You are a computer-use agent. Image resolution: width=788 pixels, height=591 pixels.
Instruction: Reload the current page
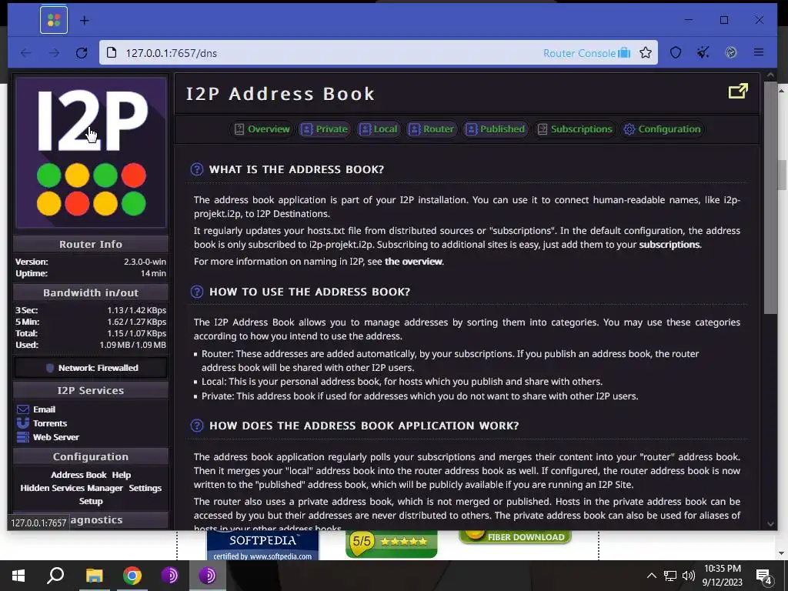[x=82, y=53]
